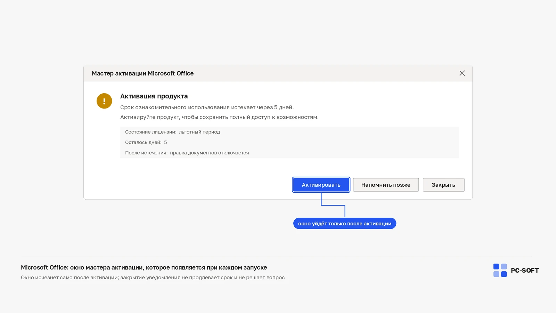
Task: Click the После истечения line
Action: [x=187, y=153]
